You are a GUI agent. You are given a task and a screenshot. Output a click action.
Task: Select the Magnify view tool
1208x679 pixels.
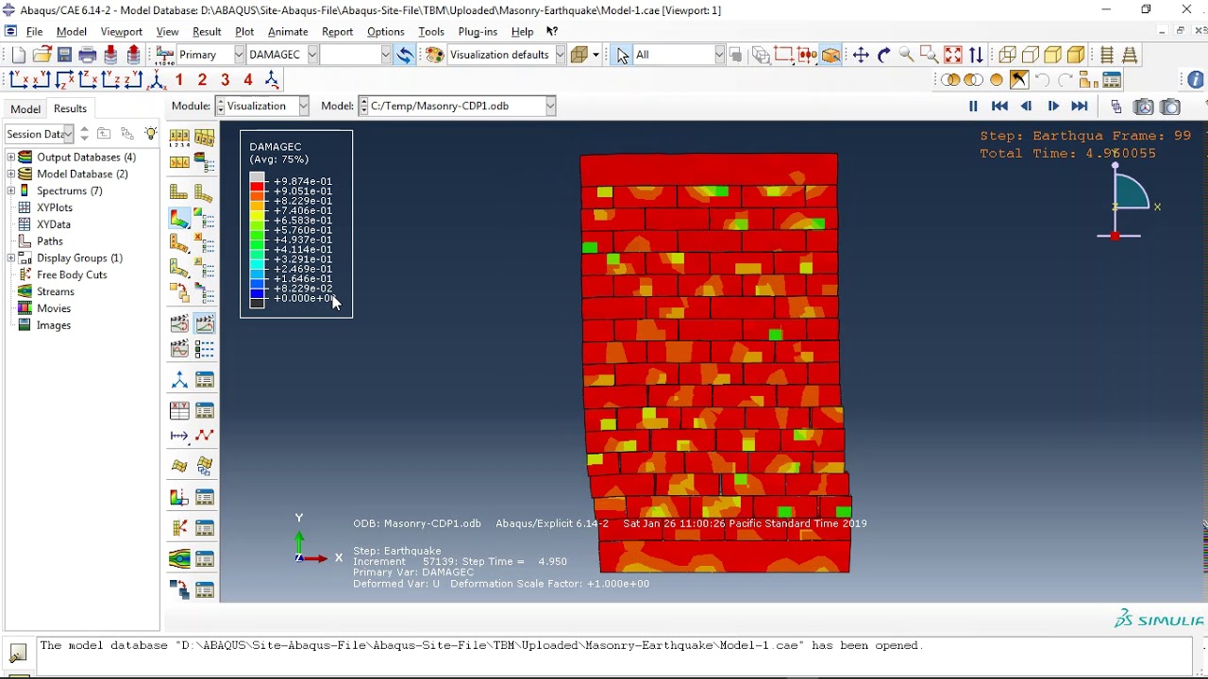[x=906, y=55]
